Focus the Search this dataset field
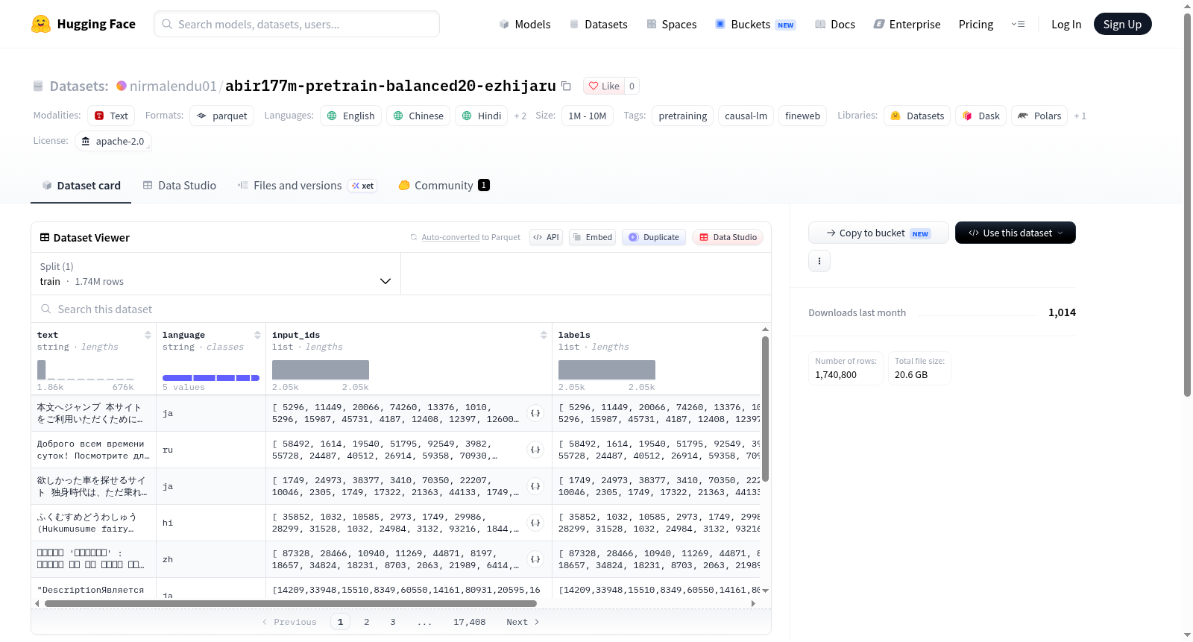The image size is (1193, 642). 401,309
